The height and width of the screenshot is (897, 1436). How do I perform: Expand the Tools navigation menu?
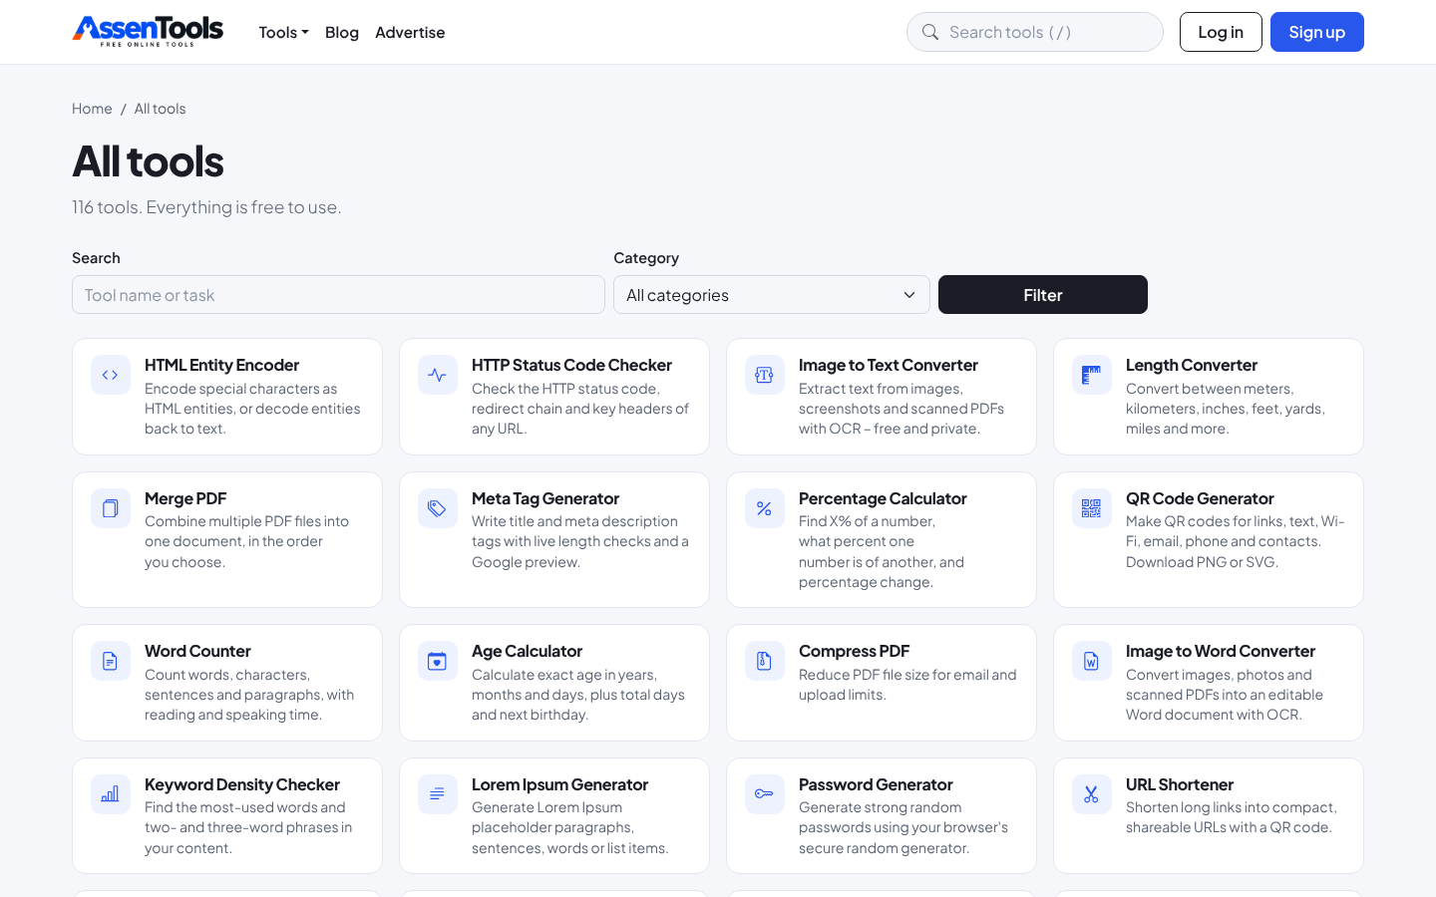coord(283,32)
